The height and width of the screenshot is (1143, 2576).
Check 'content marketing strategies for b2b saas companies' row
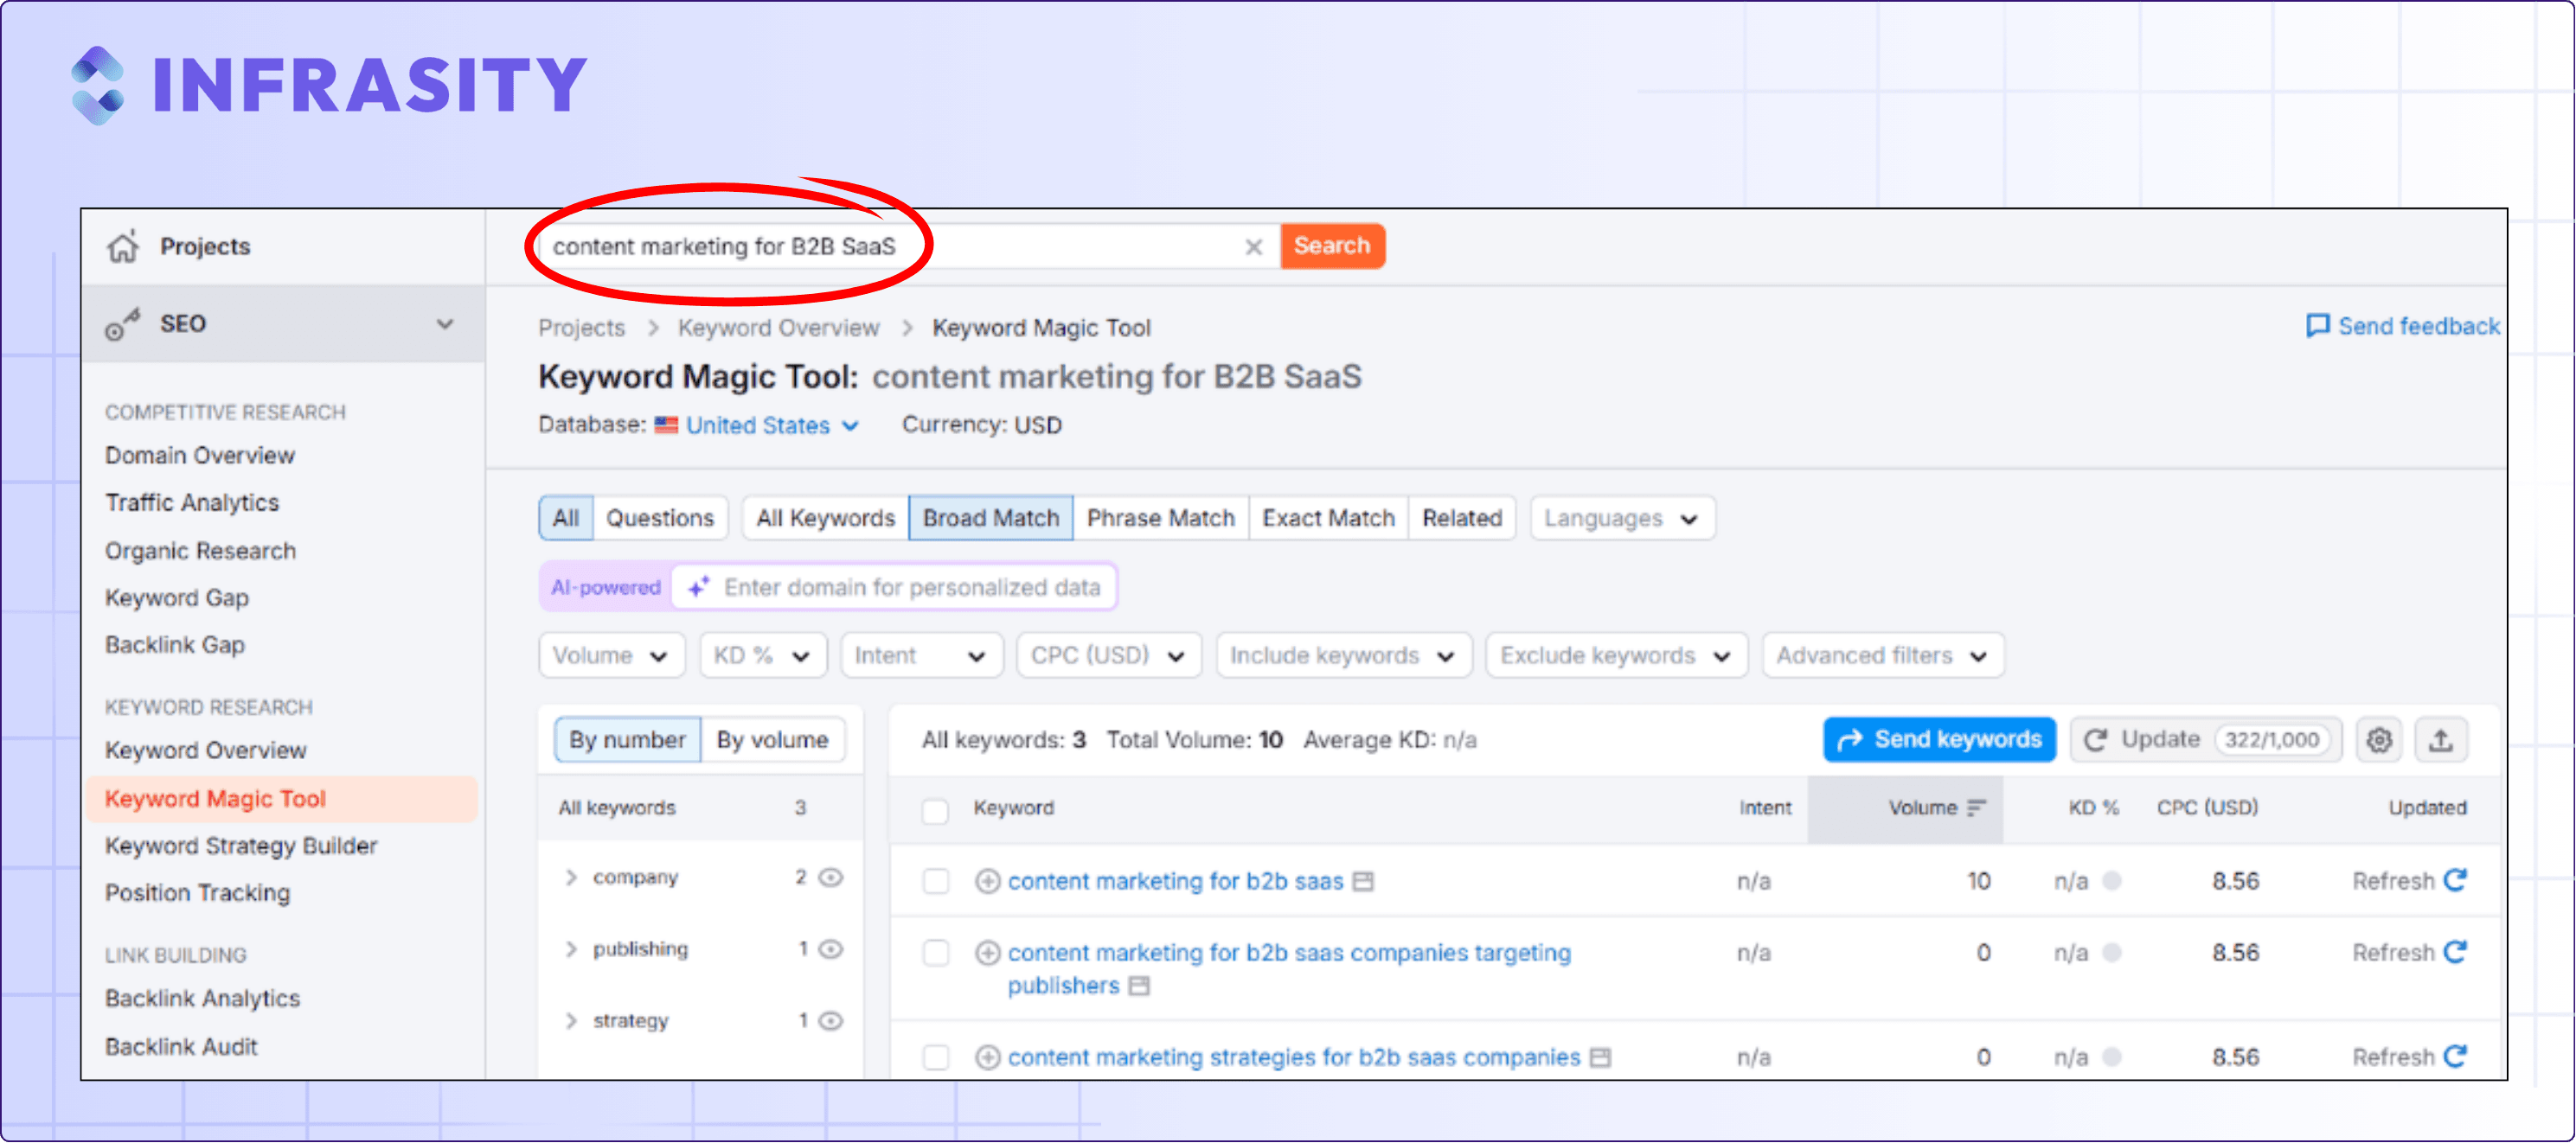pos(935,1057)
